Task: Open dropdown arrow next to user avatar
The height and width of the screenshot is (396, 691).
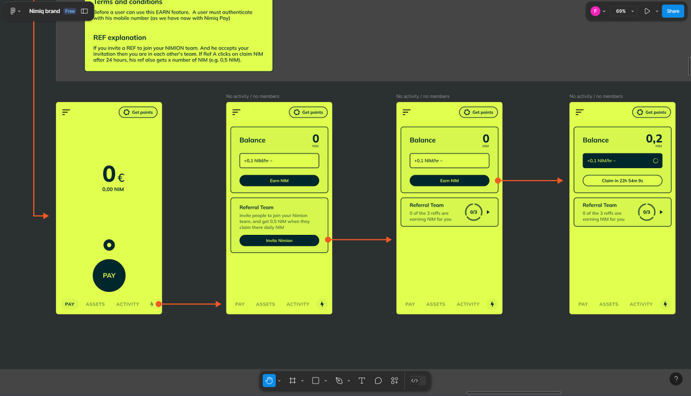Action: 604,12
